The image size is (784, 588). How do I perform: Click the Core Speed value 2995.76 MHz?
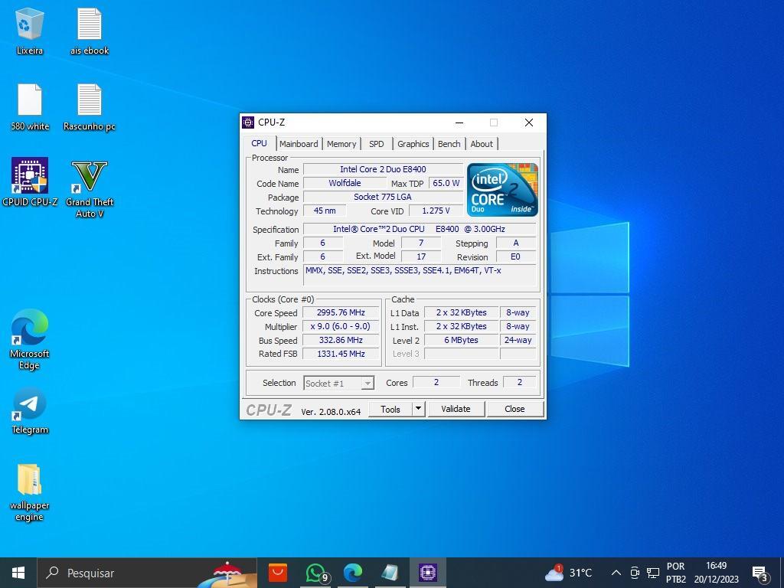coord(341,312)
